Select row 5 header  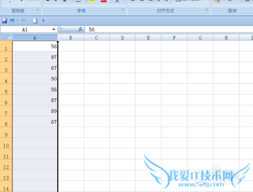tap(6, 89)
